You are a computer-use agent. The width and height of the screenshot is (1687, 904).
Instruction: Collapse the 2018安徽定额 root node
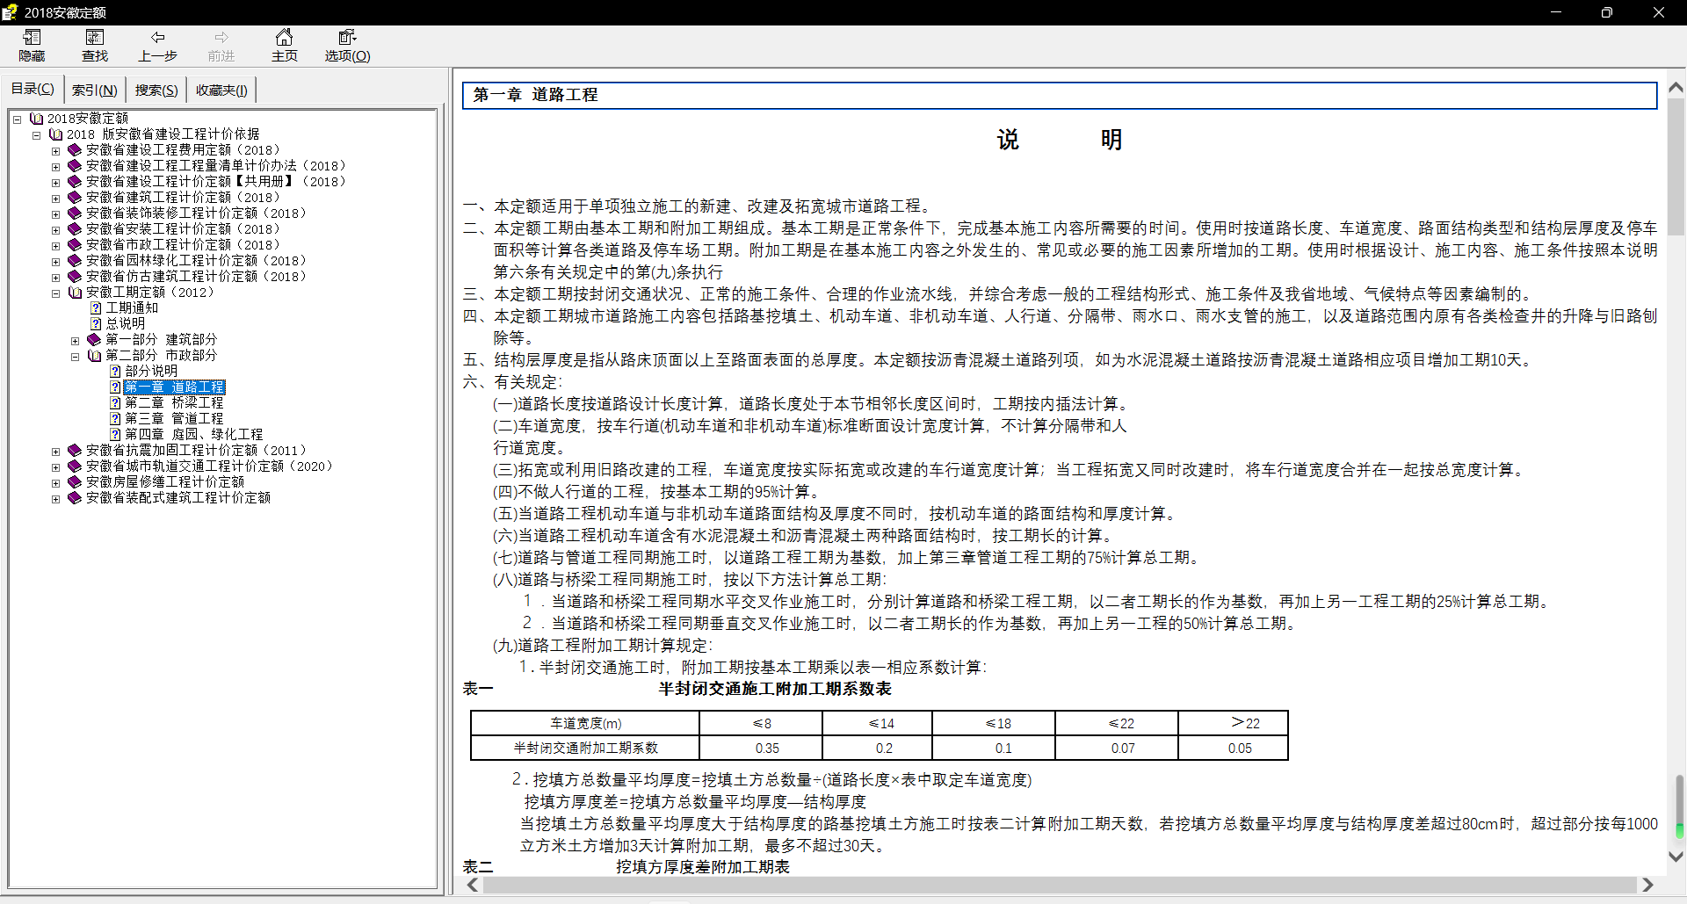pos(17,119)
